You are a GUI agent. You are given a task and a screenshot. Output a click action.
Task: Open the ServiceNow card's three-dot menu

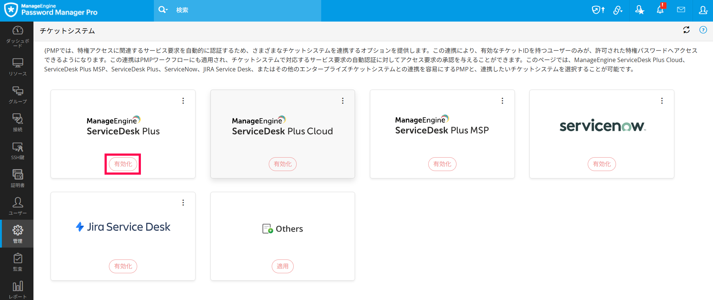tap(662, 101)
